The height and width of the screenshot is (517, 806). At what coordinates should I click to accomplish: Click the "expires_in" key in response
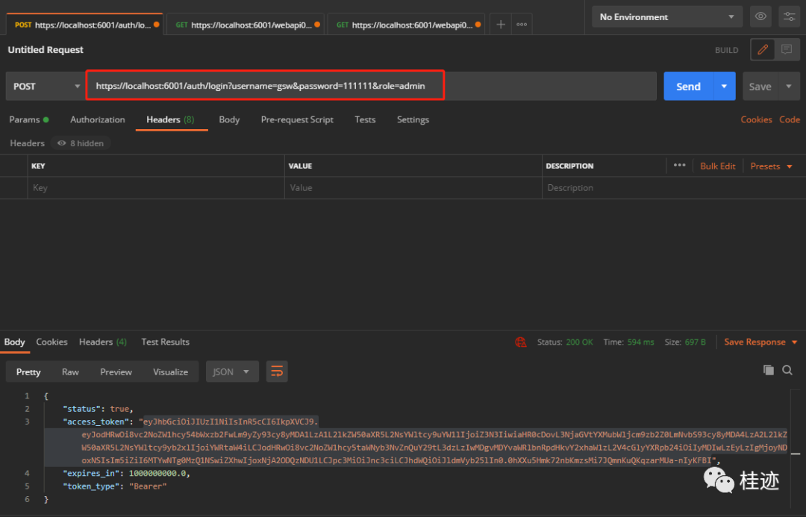click(91, 473)
